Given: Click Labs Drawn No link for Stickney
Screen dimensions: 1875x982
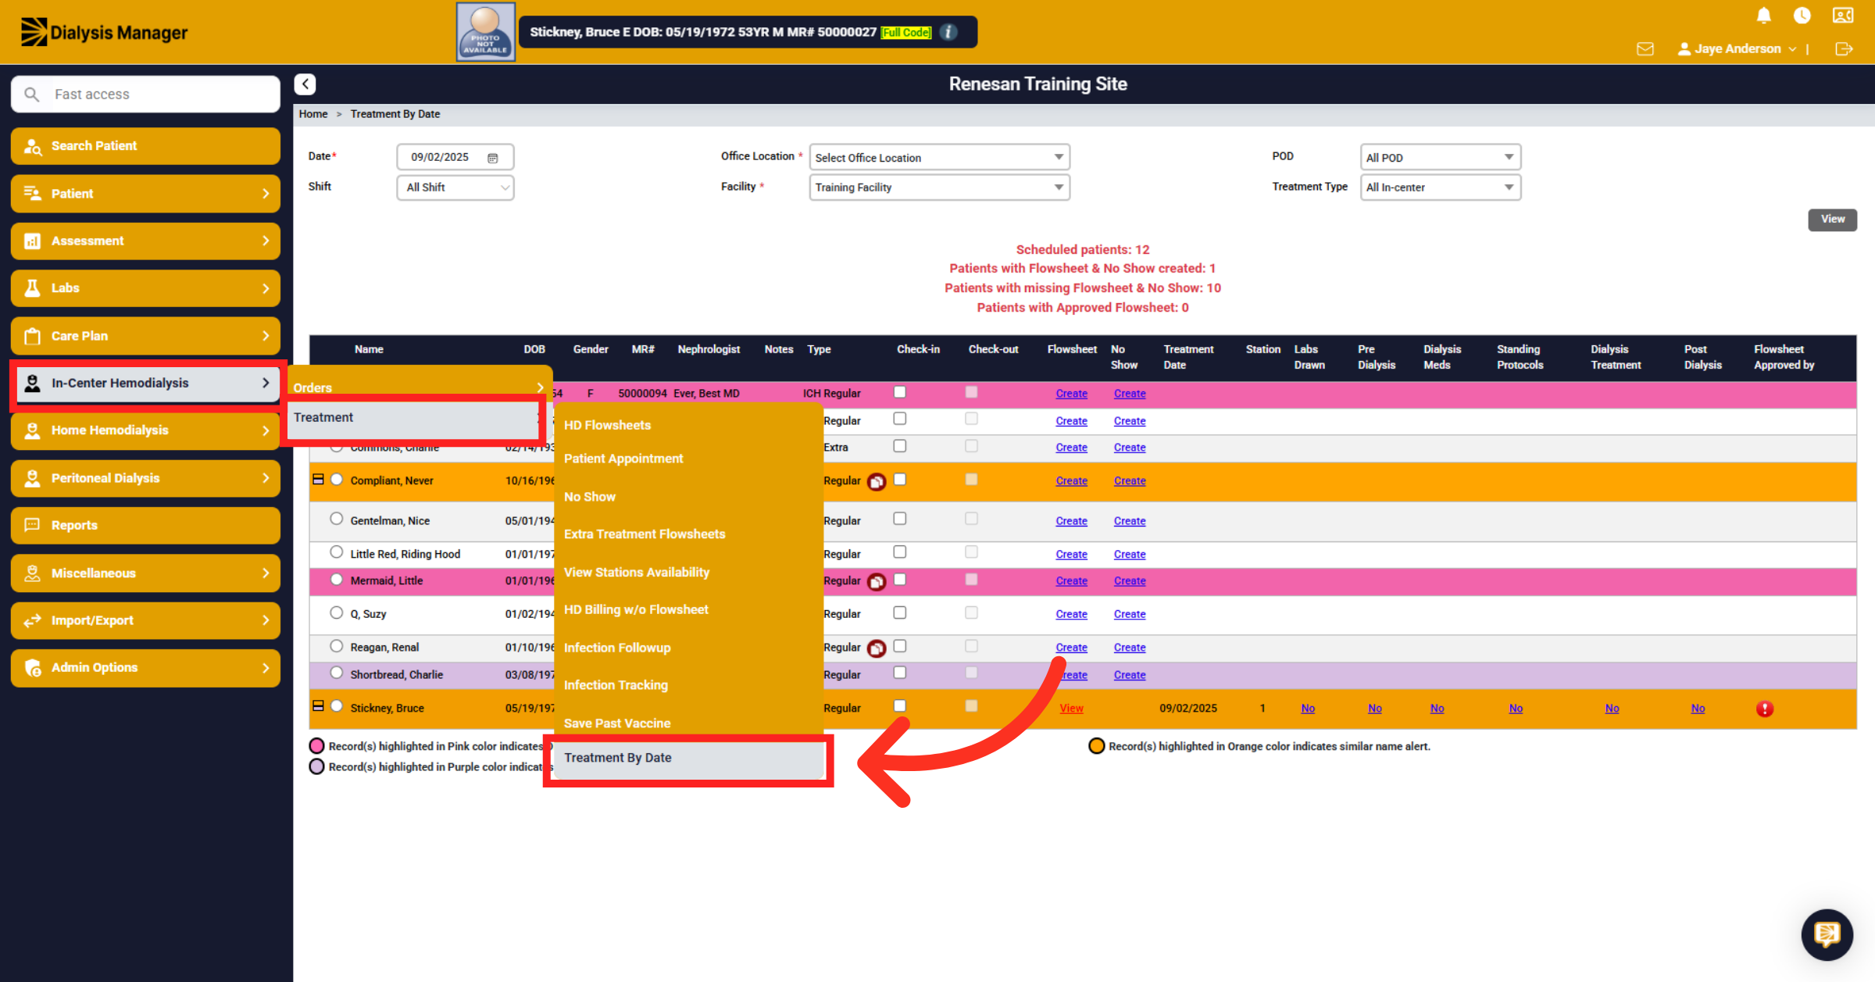Looking at the screenshot, I should point(1308,709).
